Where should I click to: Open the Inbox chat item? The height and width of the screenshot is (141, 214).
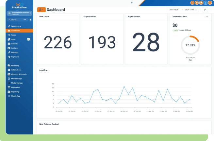[x=19, y=39]
